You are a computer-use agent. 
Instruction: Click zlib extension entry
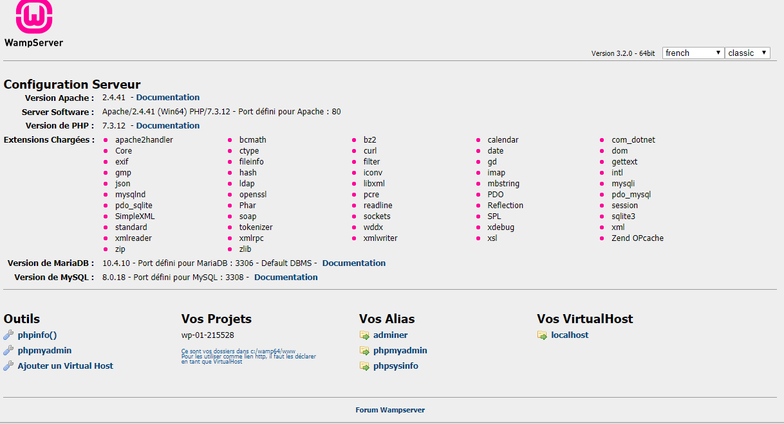(x=245, y=249)
